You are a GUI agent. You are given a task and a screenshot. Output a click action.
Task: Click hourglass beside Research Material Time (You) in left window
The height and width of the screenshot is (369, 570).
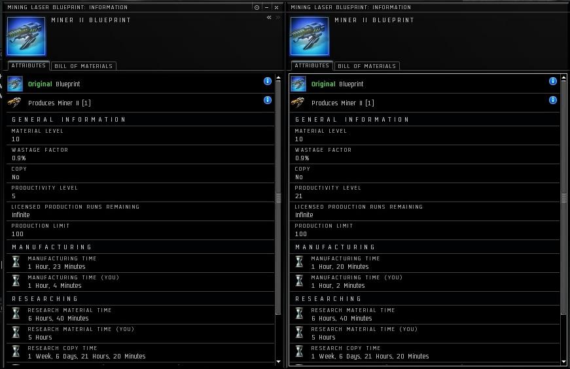point(16,332)
